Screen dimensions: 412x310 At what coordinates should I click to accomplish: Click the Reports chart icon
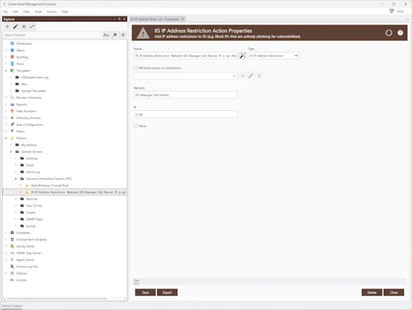click(12, 104)
